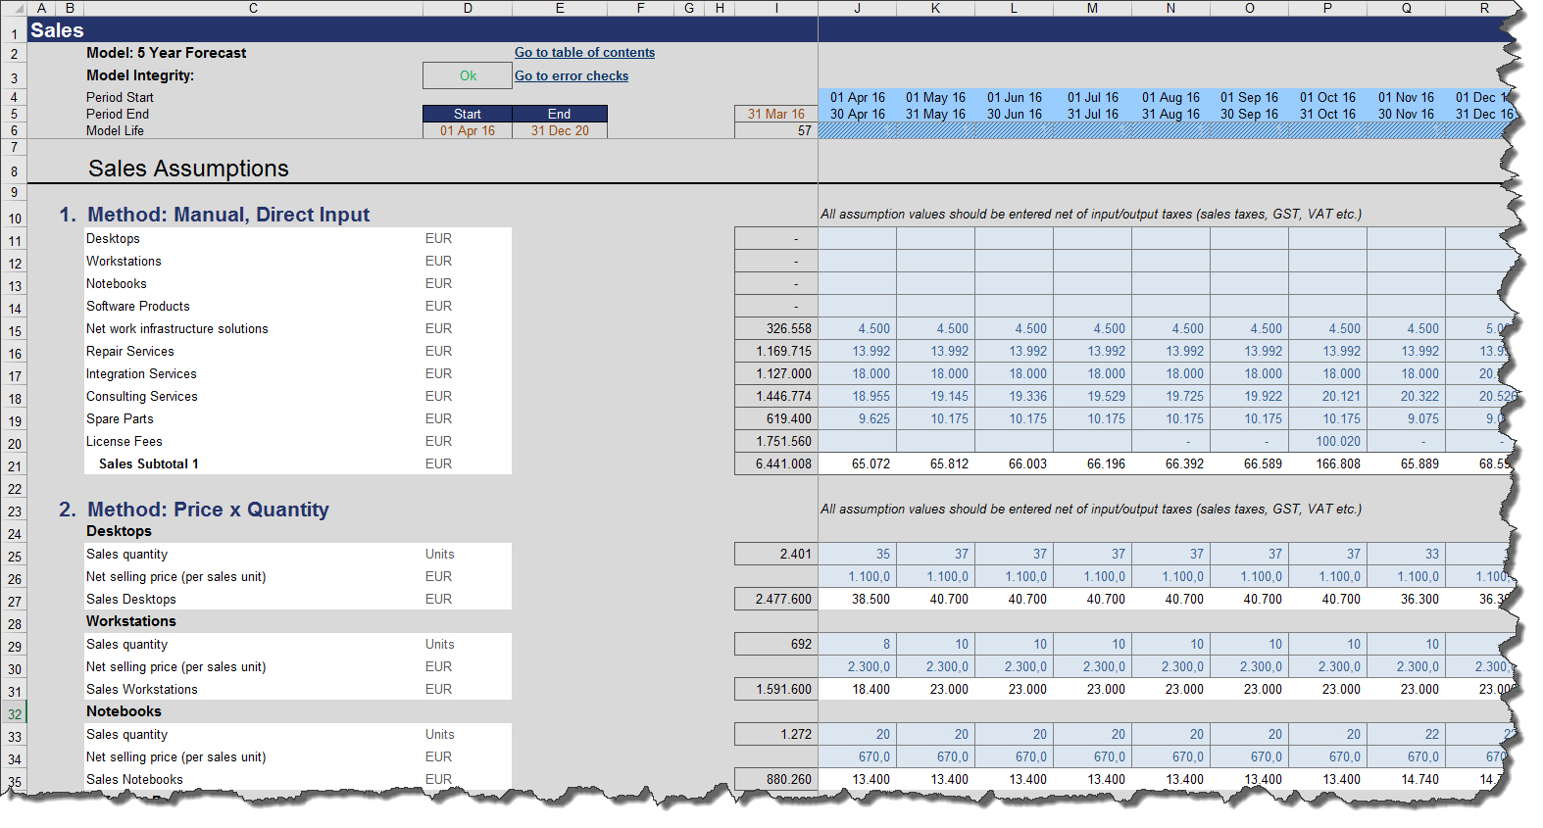Click the Start date cell '01 Apr 16'

[468, 131]
